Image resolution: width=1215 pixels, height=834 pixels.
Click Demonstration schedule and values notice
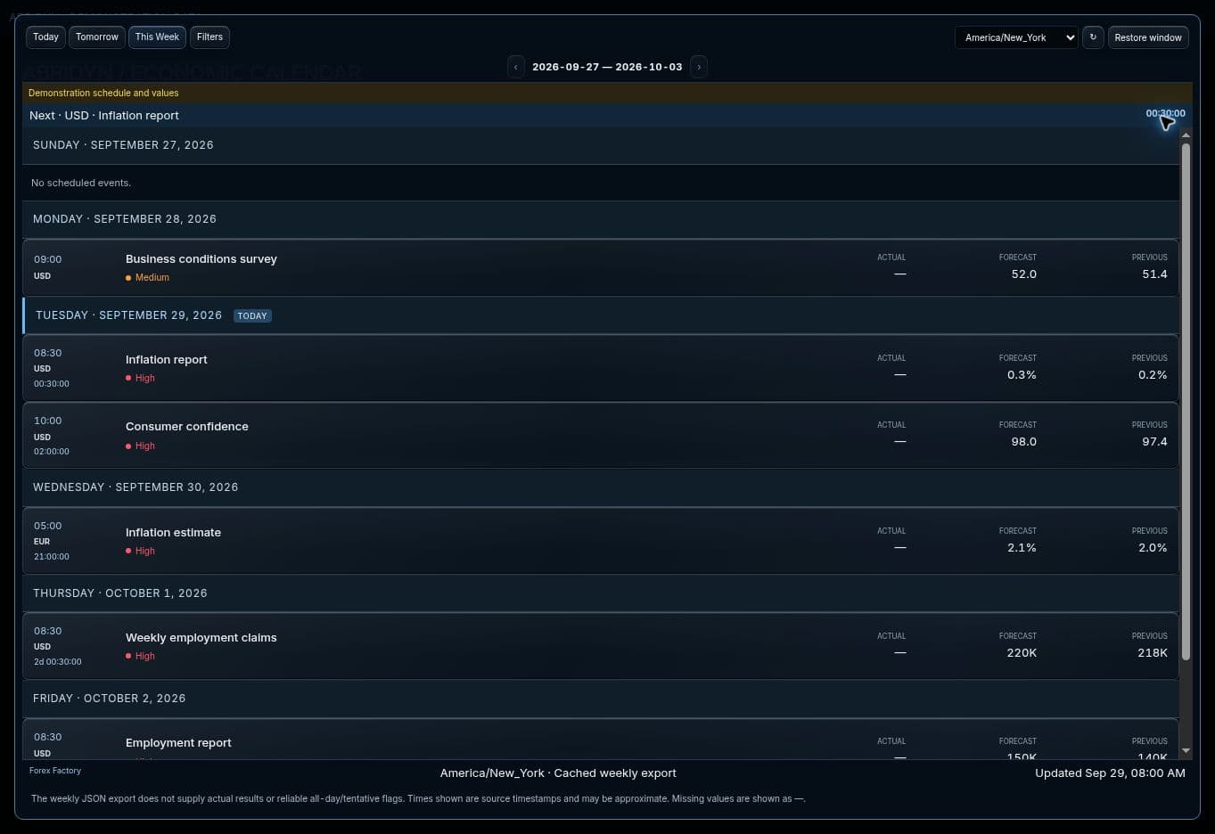tap(103, 93)
